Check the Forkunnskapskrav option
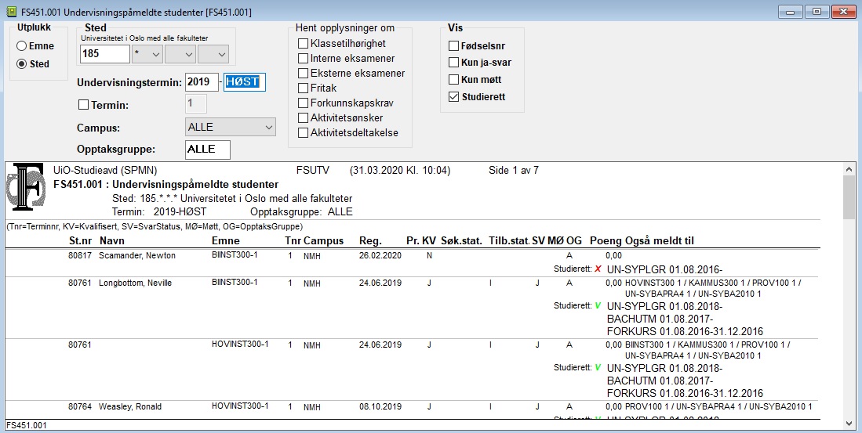862x433 pixels. click(303, 103)
